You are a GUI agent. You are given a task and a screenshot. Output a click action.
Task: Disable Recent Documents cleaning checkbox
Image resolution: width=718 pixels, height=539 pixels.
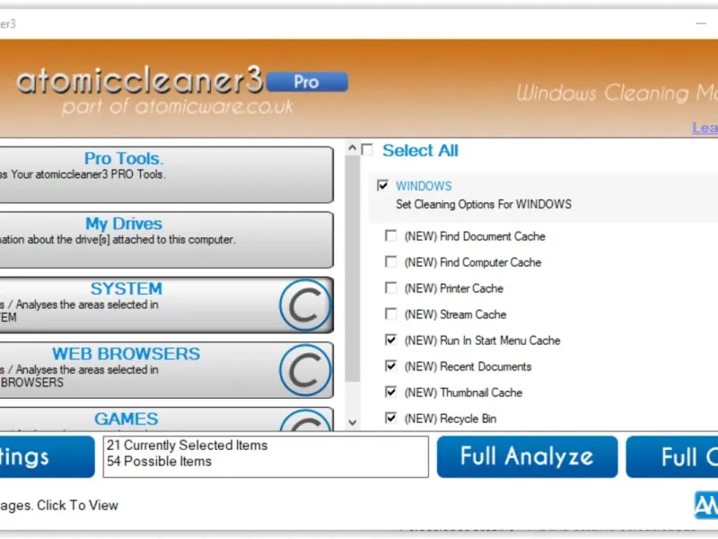click(x=390, y=367)
